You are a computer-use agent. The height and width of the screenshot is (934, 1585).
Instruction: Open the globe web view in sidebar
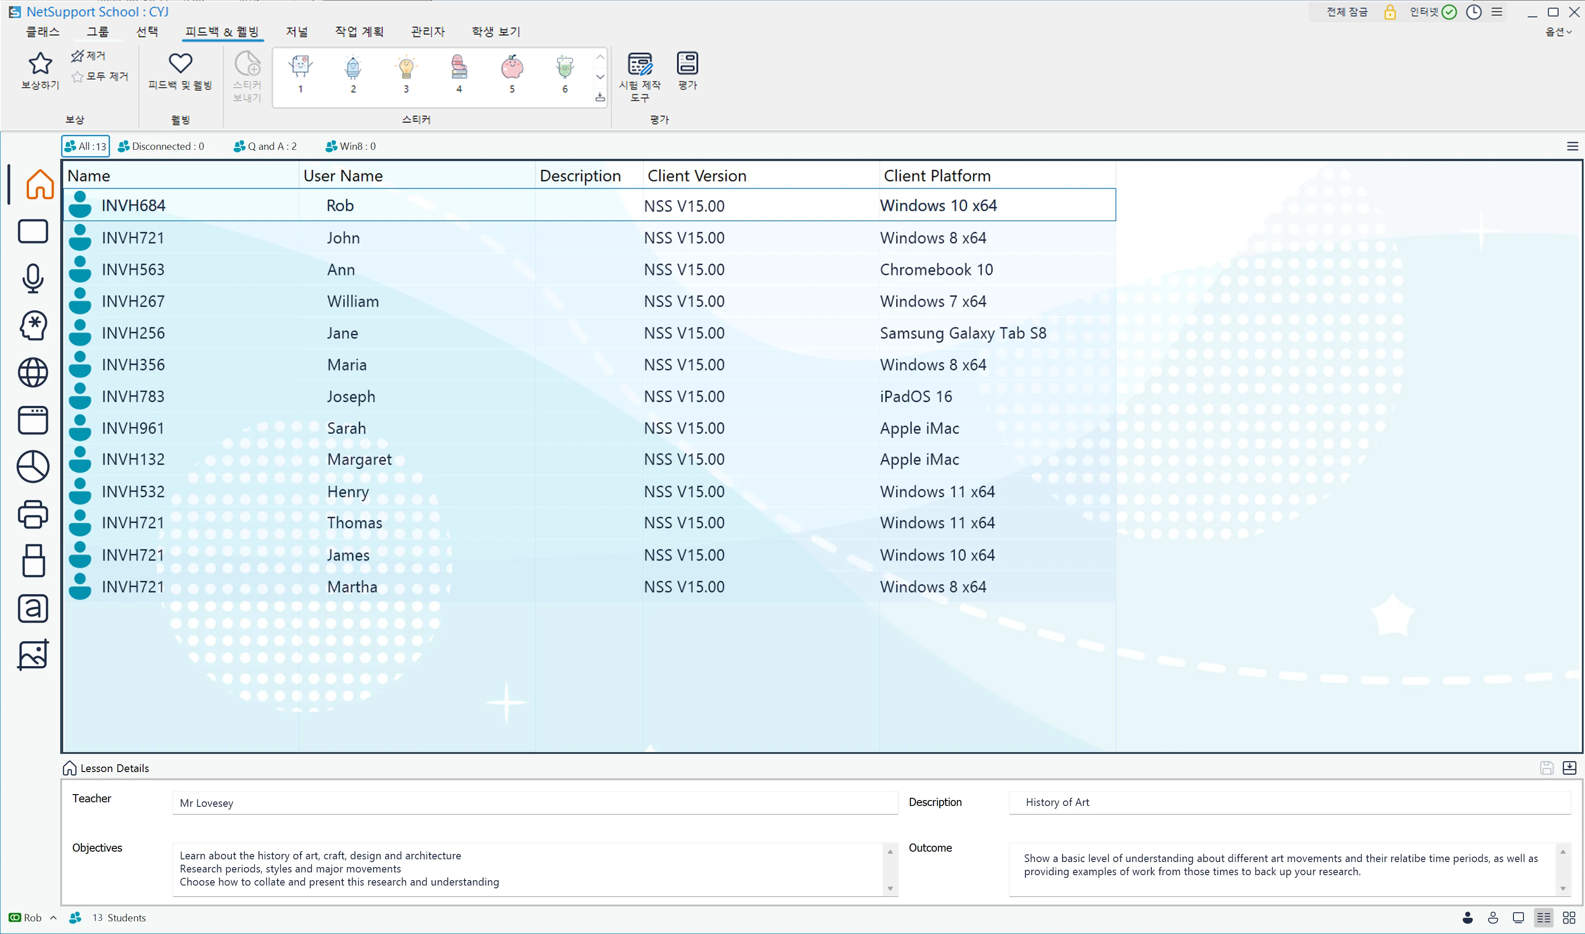(33, 372)
